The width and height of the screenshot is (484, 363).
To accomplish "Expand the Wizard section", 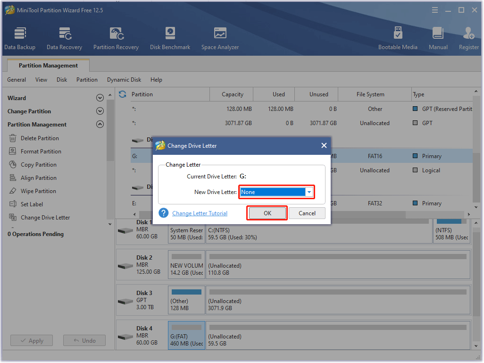I will point(100,98).
